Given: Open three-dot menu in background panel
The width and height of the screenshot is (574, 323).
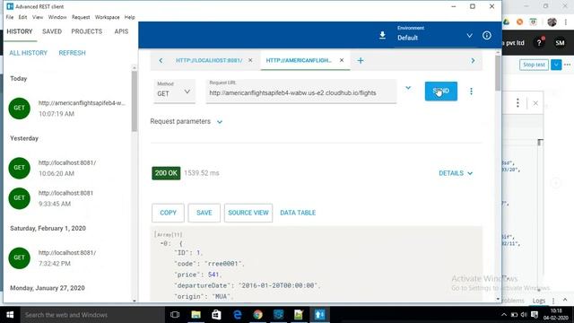Looking at the screenshot, I should tap(517, 103).
